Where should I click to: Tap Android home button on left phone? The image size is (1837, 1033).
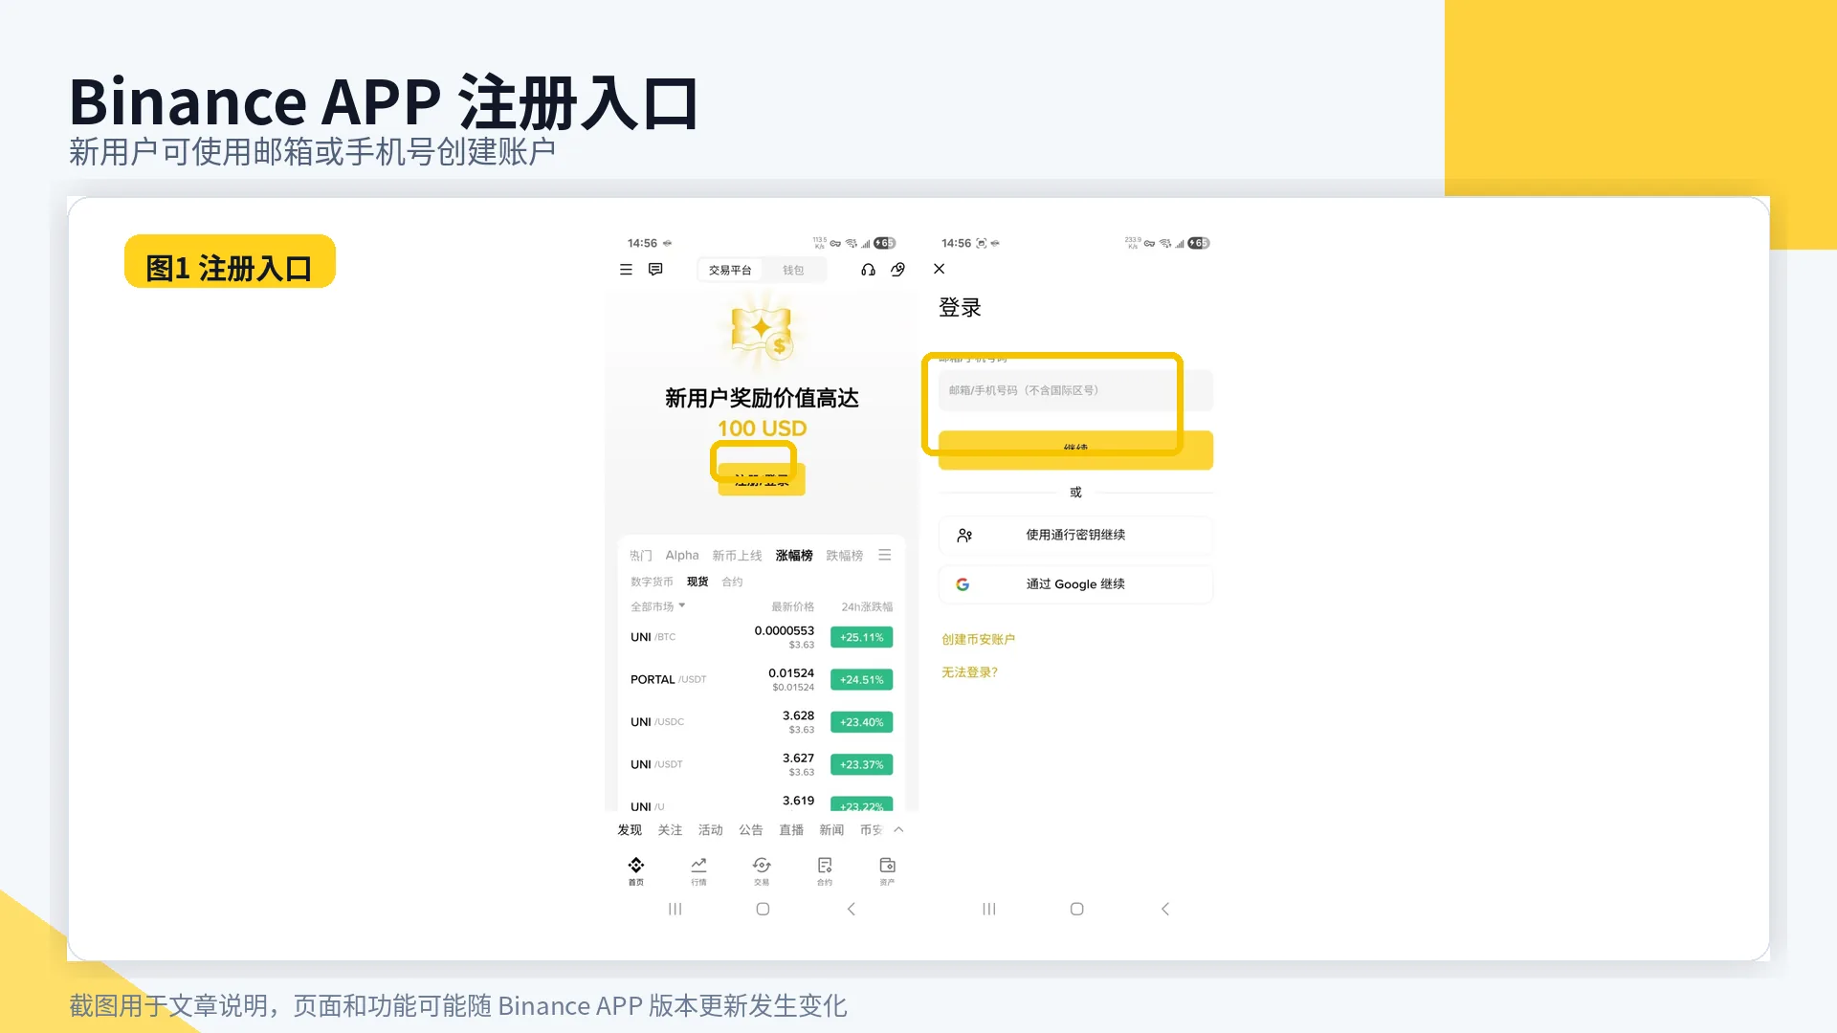[x=763, y=909]
